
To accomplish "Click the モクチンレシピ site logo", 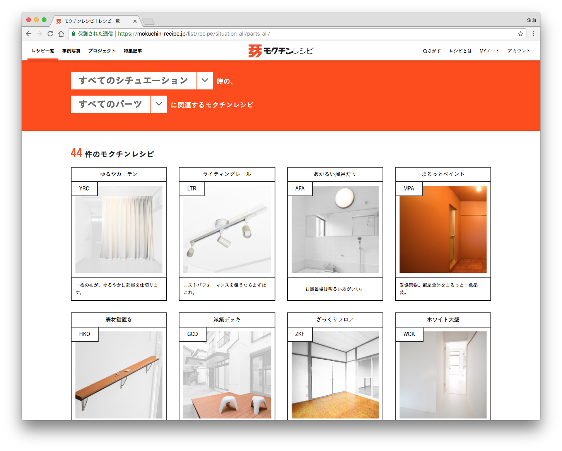I will pyautogui.click(x=281, y=51).
